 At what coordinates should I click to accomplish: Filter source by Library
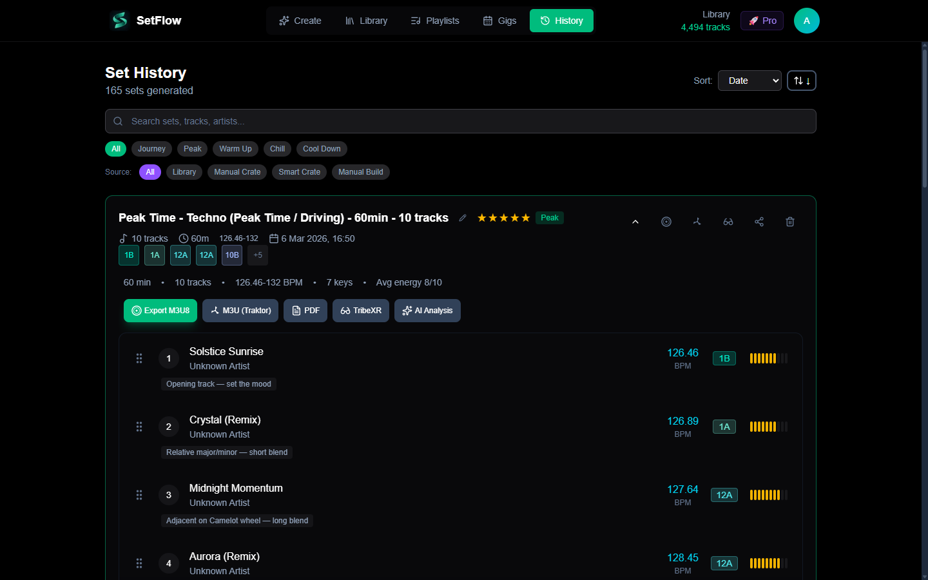tap(184, 172)
